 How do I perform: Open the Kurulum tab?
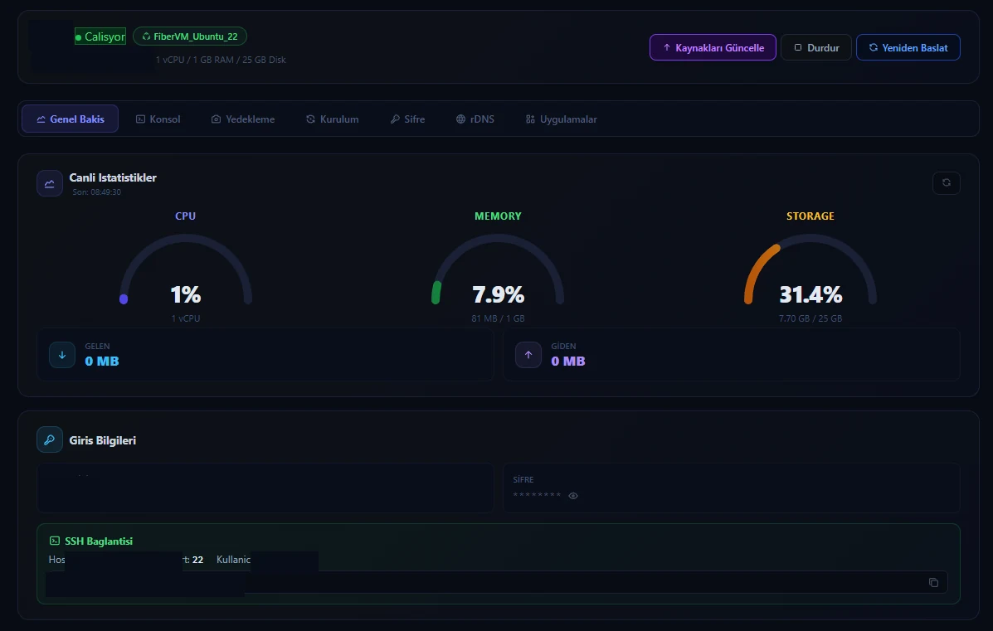332,119
